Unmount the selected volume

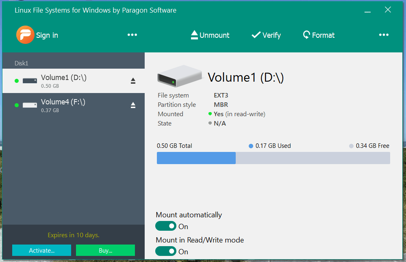tap(210, 35)
